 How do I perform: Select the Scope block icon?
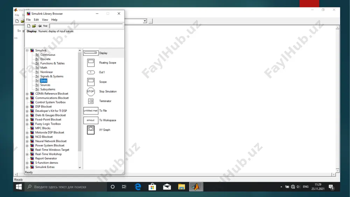pyautogui.click(x=91, y=82)
